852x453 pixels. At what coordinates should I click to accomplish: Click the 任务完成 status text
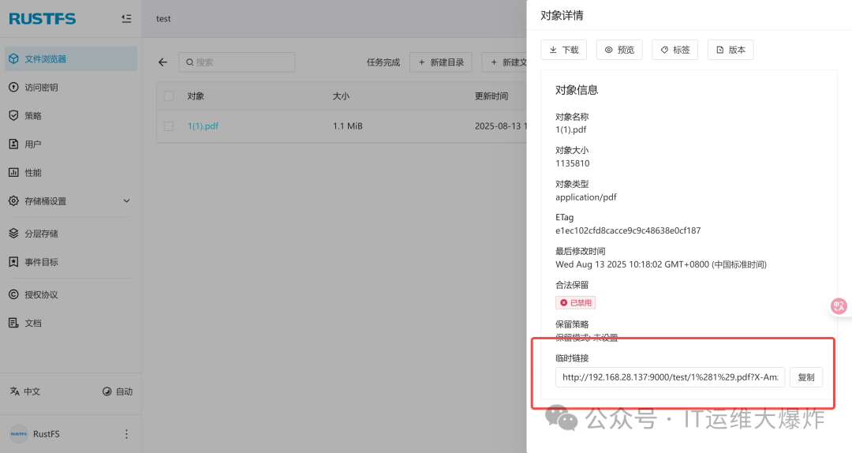click(383, 62)
